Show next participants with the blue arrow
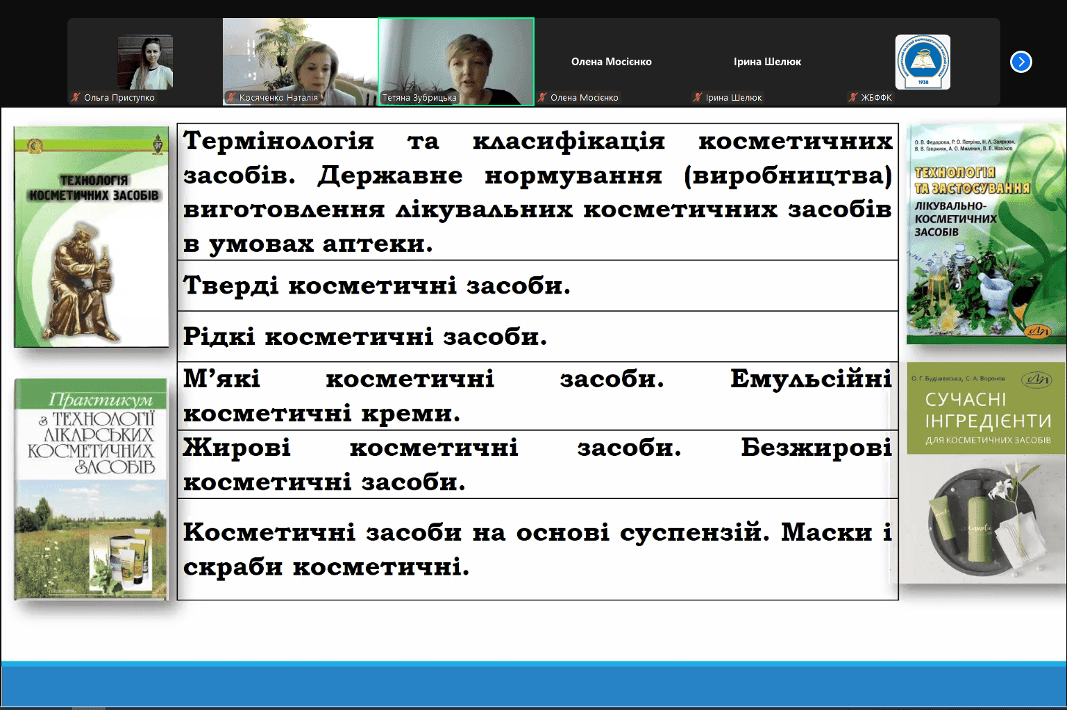Image resolution: width=1067 pixels, height=710 pixels. pyautogui.click(x=1020, y=62)
